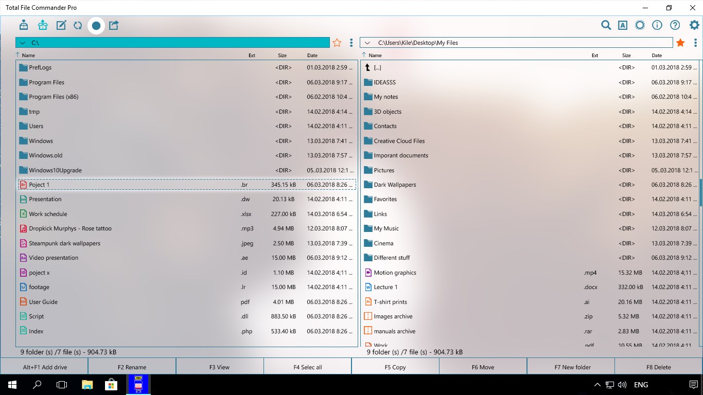Click the right panel vertical scrollbar

[x=700, y=192]
